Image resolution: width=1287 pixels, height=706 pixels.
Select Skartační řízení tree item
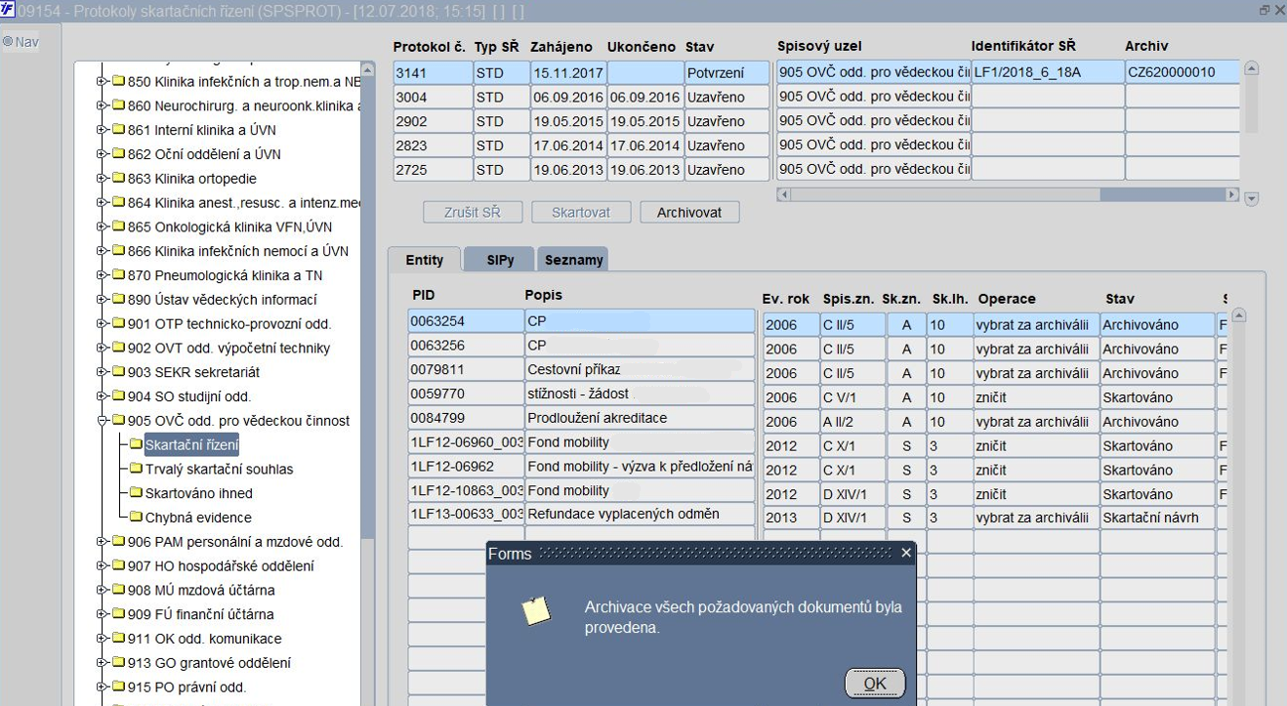(191, 445)
